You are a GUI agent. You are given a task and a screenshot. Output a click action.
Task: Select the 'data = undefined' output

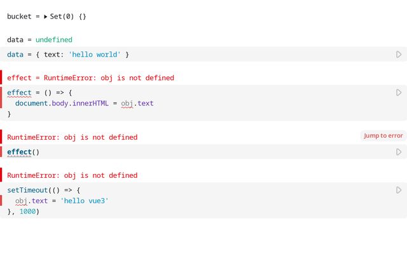[39, 39]
